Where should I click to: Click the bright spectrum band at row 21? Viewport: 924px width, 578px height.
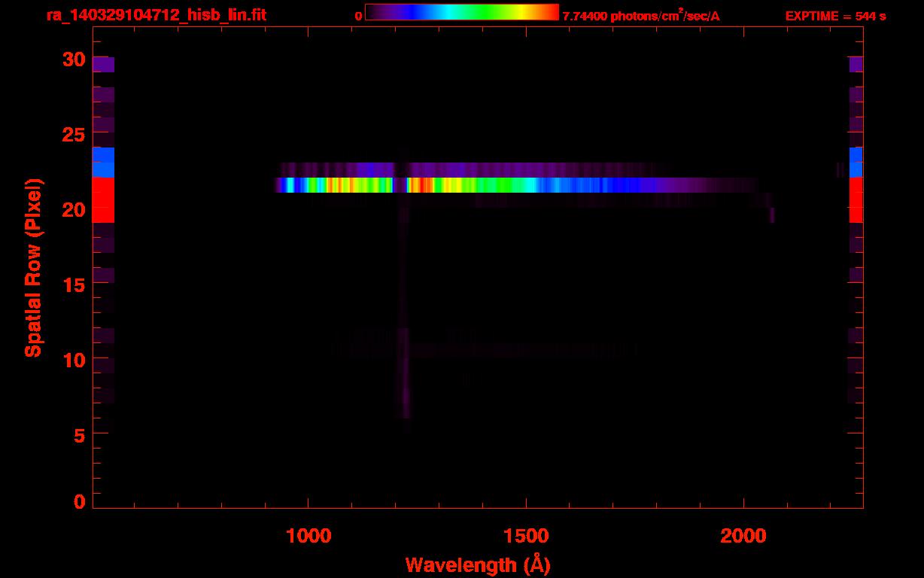[x=515, y=185]
